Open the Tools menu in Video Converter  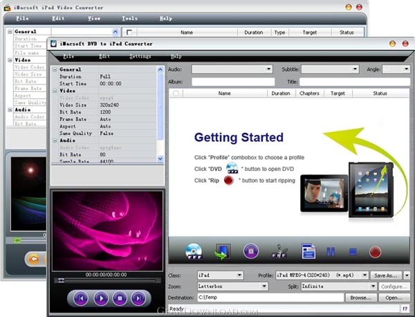(130, 19)
